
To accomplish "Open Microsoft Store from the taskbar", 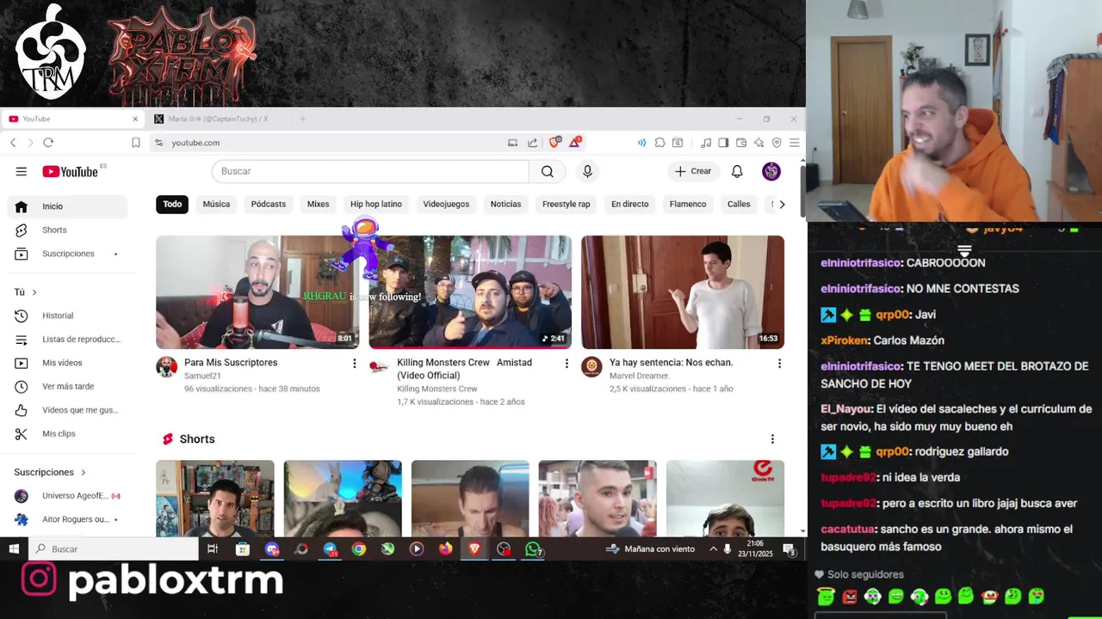I will 243,549.
